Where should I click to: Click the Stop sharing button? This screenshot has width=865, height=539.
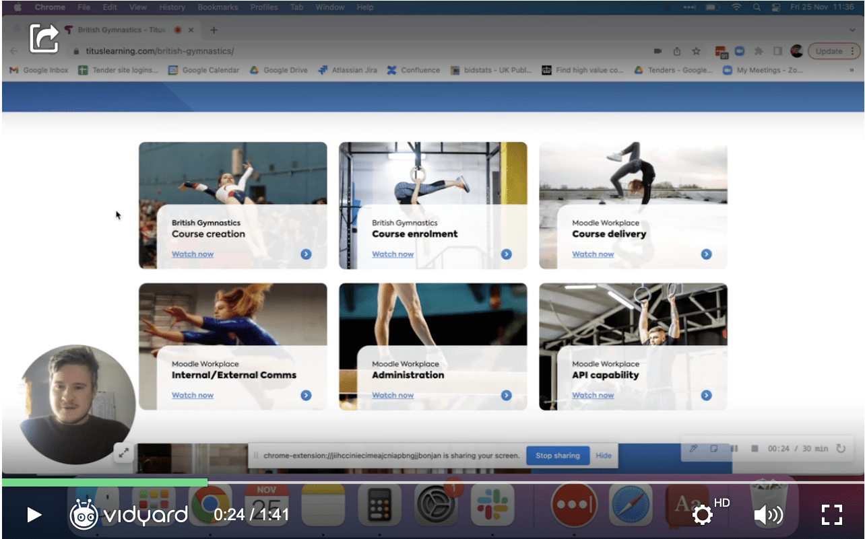click(557, 456)
